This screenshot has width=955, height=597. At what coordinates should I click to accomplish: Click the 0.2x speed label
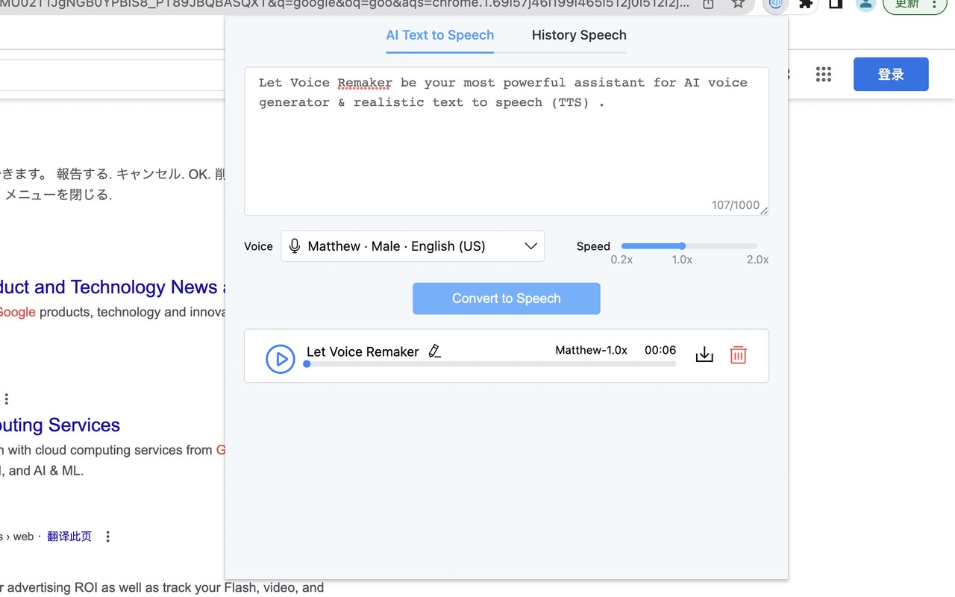[621, 260]
